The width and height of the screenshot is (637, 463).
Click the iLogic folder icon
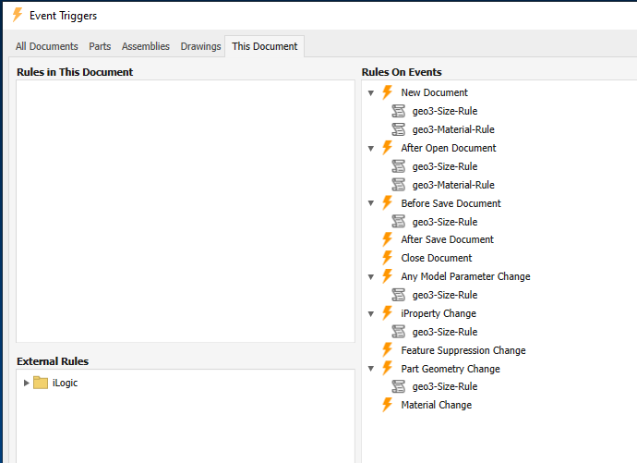click(41, 383)
